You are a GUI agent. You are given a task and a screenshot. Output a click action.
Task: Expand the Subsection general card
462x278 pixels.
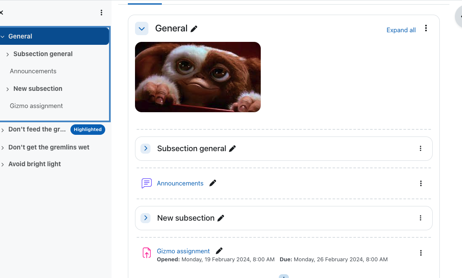(145, 149)
